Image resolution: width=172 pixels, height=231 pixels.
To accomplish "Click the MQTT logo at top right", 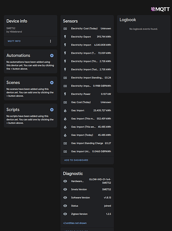I will 160,9.
